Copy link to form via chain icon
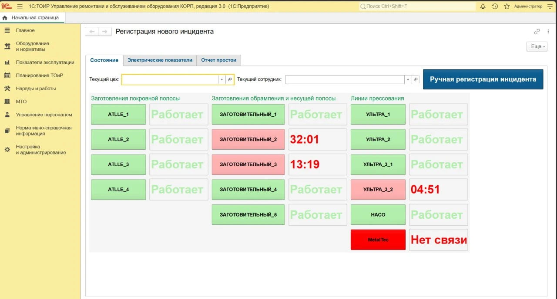 tap(537, 31)
